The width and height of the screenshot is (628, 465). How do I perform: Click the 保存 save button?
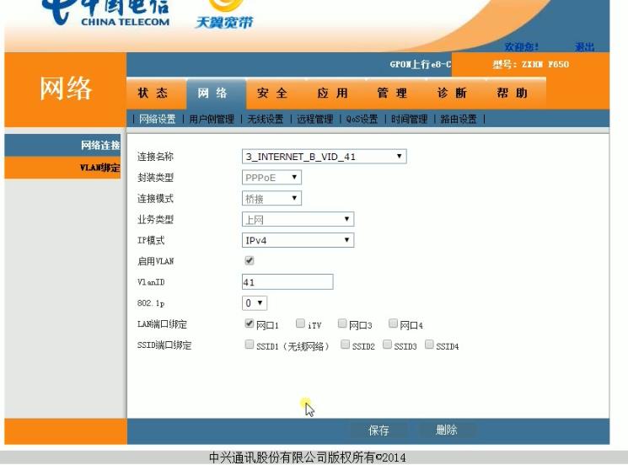pyautogui.click(x=379, y=430)
